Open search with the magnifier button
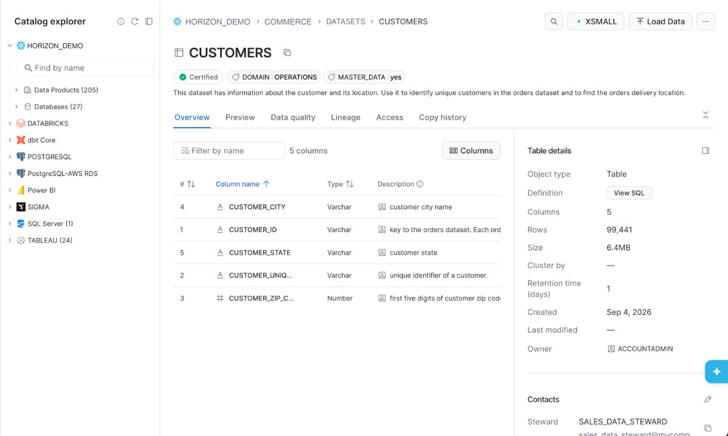 tap(554, 22)
